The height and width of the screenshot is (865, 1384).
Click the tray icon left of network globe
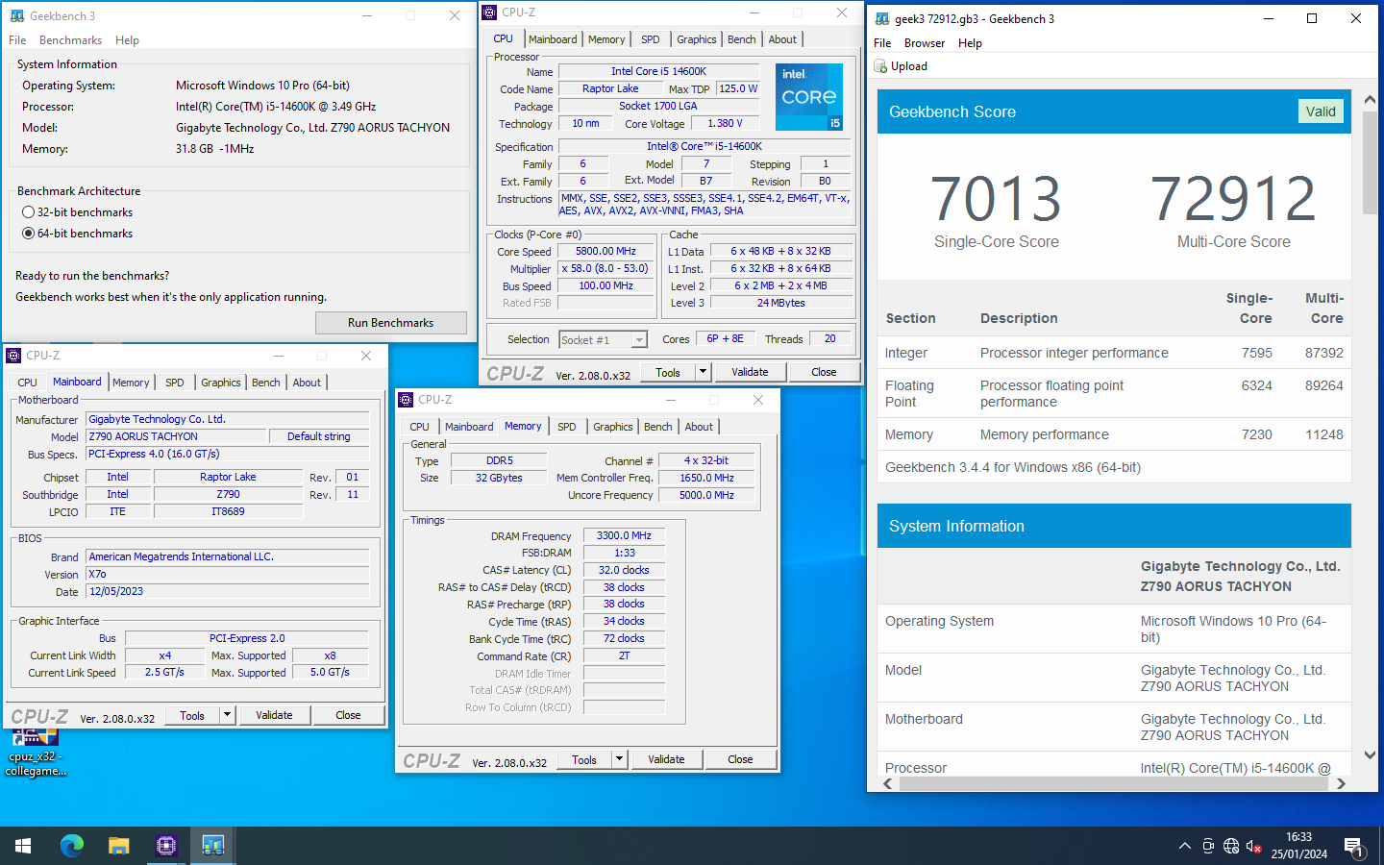[x=1208, y=846]
